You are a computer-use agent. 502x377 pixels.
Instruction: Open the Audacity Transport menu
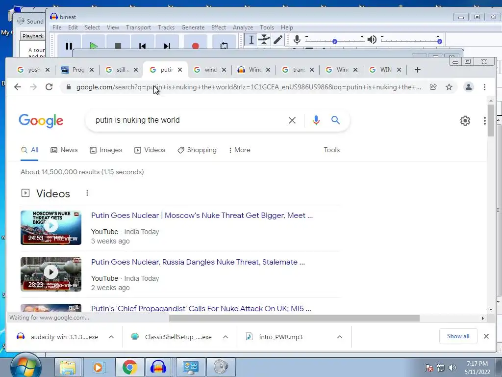pyautogui.click(x=138, y=27)
